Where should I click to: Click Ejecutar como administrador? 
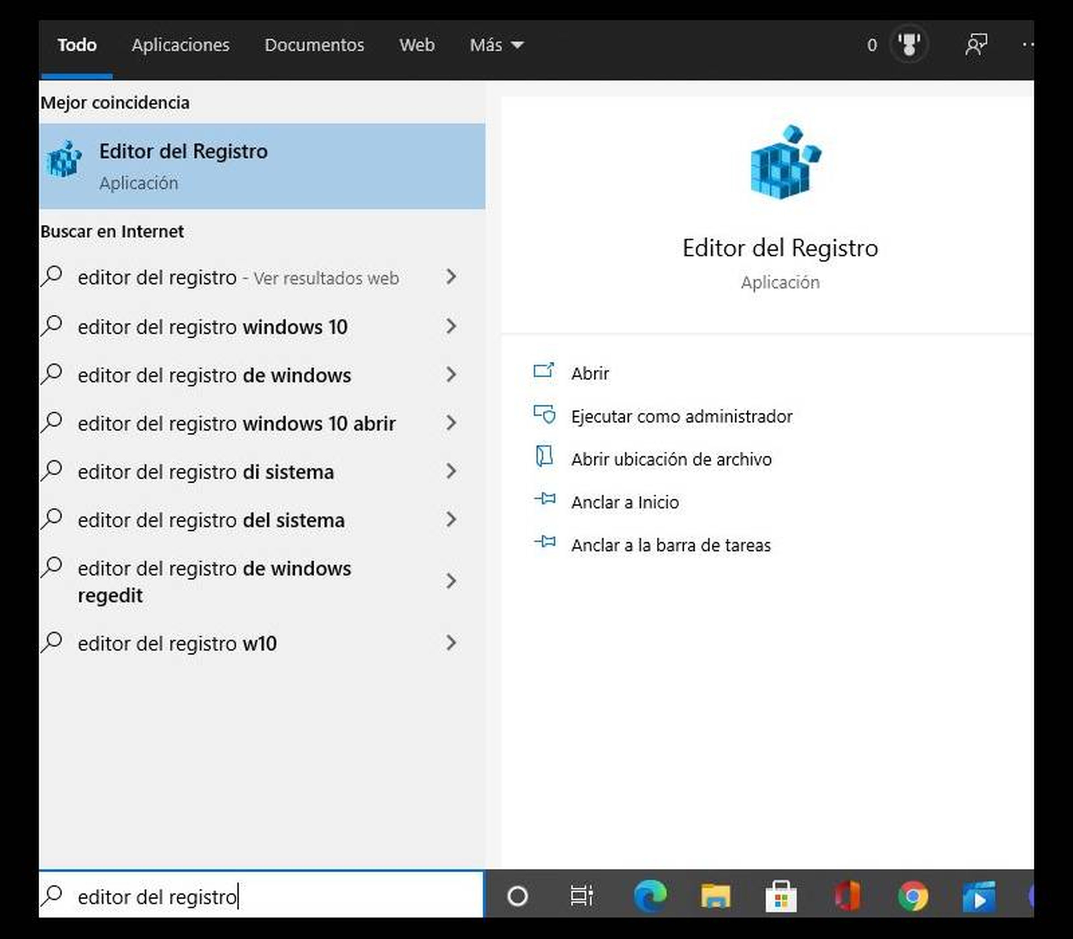(681, 417)
